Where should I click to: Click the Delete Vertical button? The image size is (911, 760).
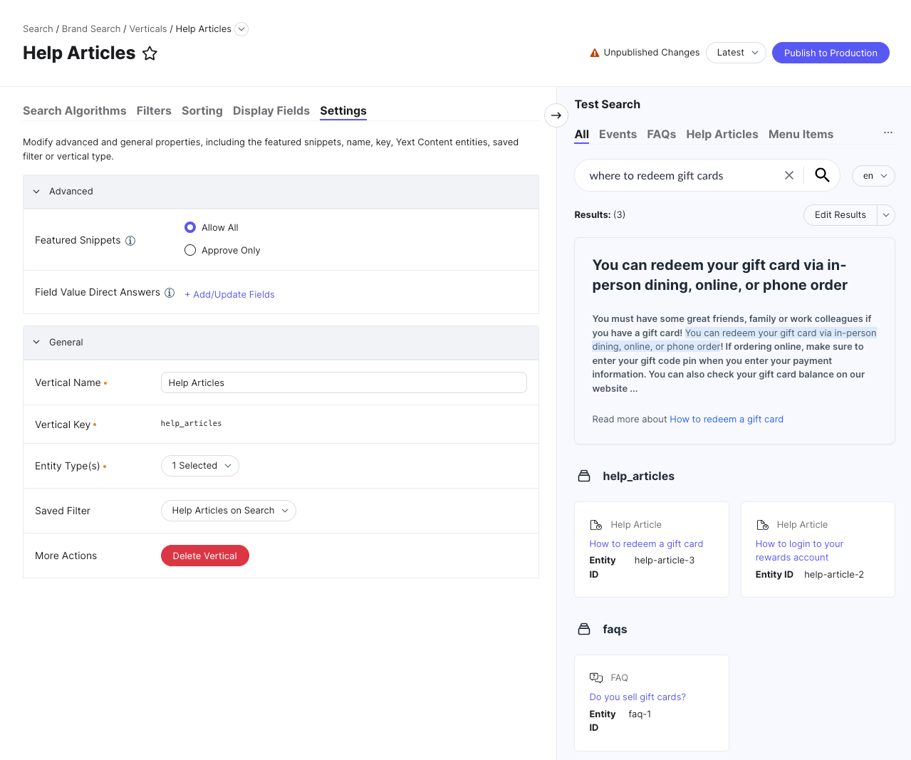[204, 556]
